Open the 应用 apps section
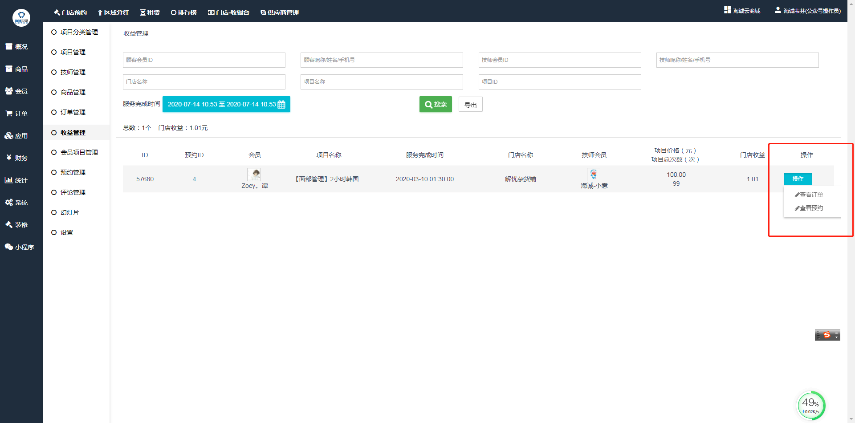 click(16, 136)
